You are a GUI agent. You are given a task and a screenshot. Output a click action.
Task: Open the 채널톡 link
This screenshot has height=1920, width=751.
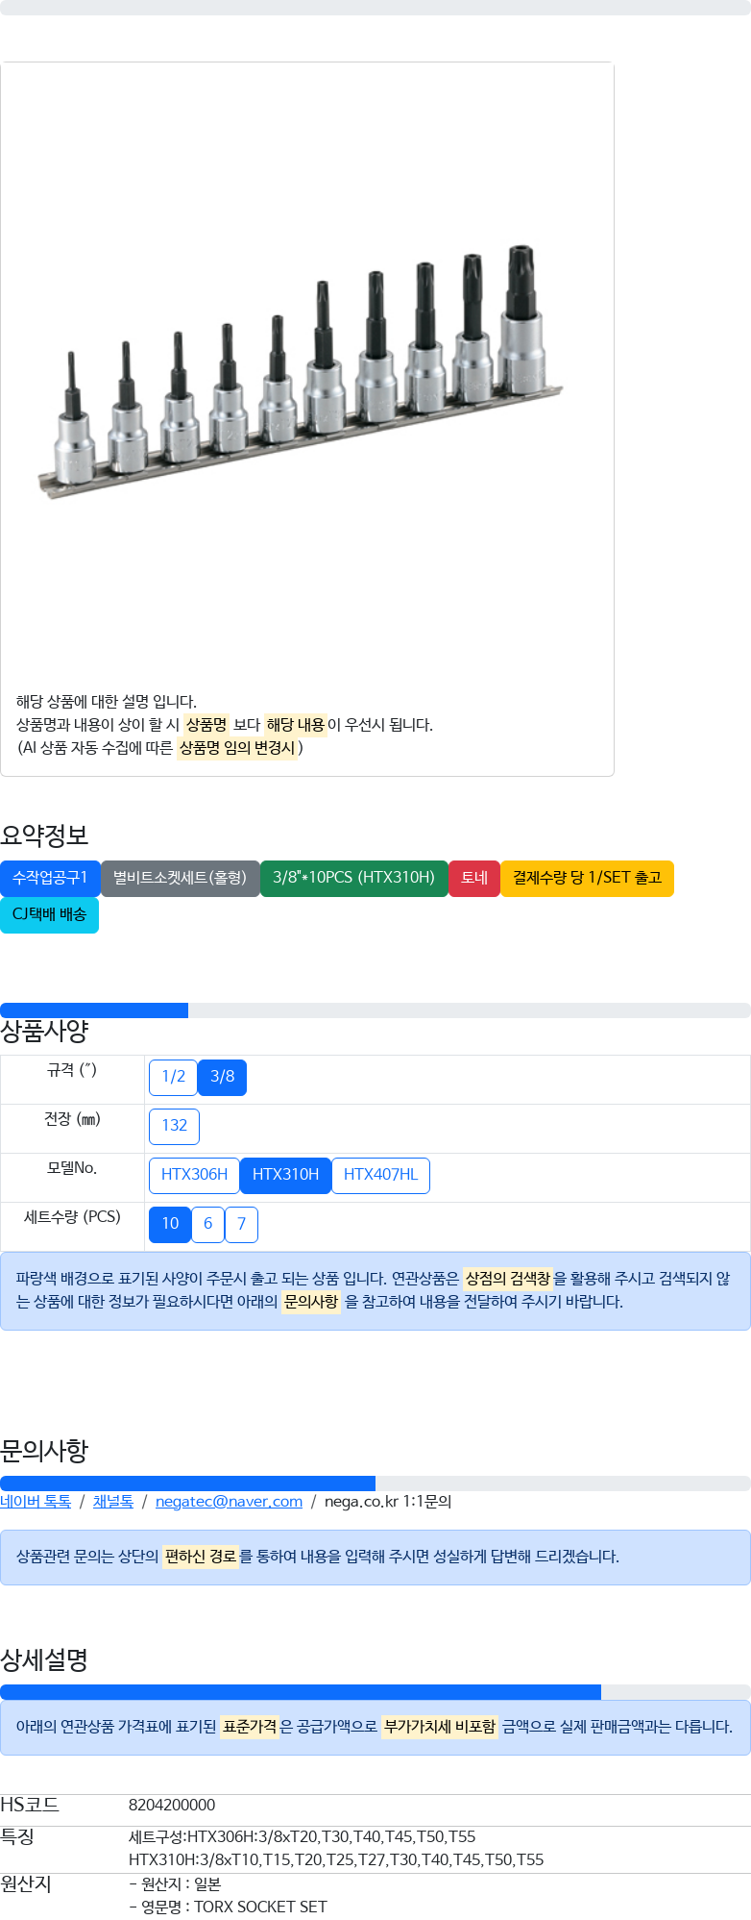[x=113, y=1502]
